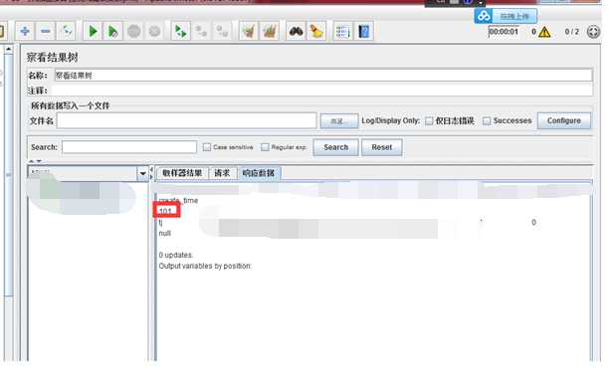Focus the Search text field
Viewport: 613px width, 385px height.
coord(129,147)
